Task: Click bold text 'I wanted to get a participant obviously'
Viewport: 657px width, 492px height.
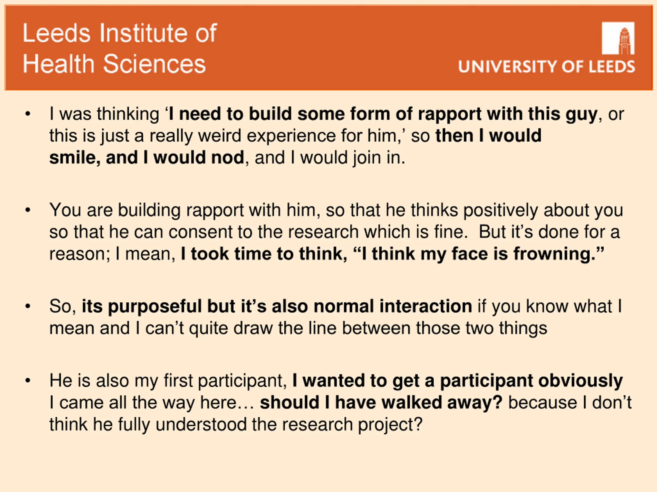Action: (458, 381)
